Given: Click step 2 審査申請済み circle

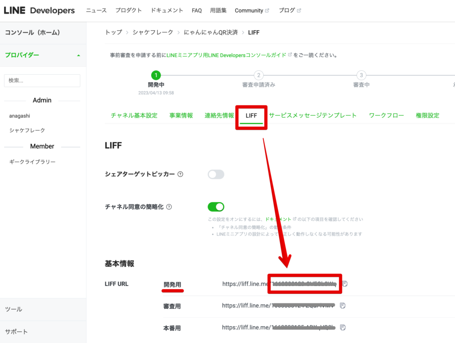Looking at the screenshot, I should 259,75.
